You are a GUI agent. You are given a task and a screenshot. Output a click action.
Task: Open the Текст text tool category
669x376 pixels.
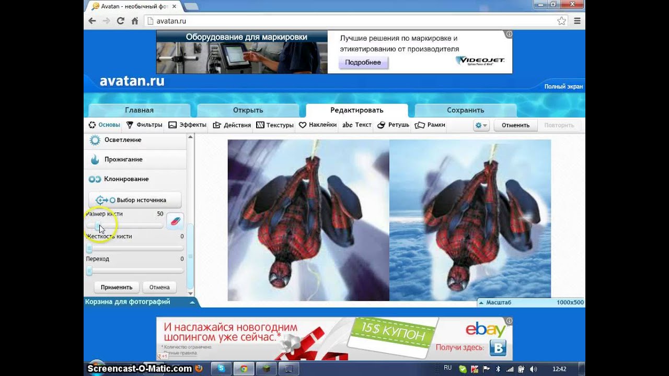point(357,125)
